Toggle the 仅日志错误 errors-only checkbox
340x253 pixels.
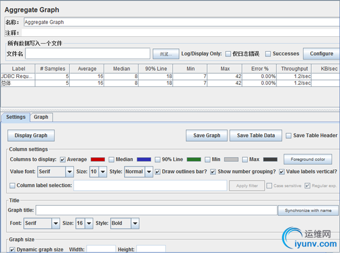click(x=228, y=54)
